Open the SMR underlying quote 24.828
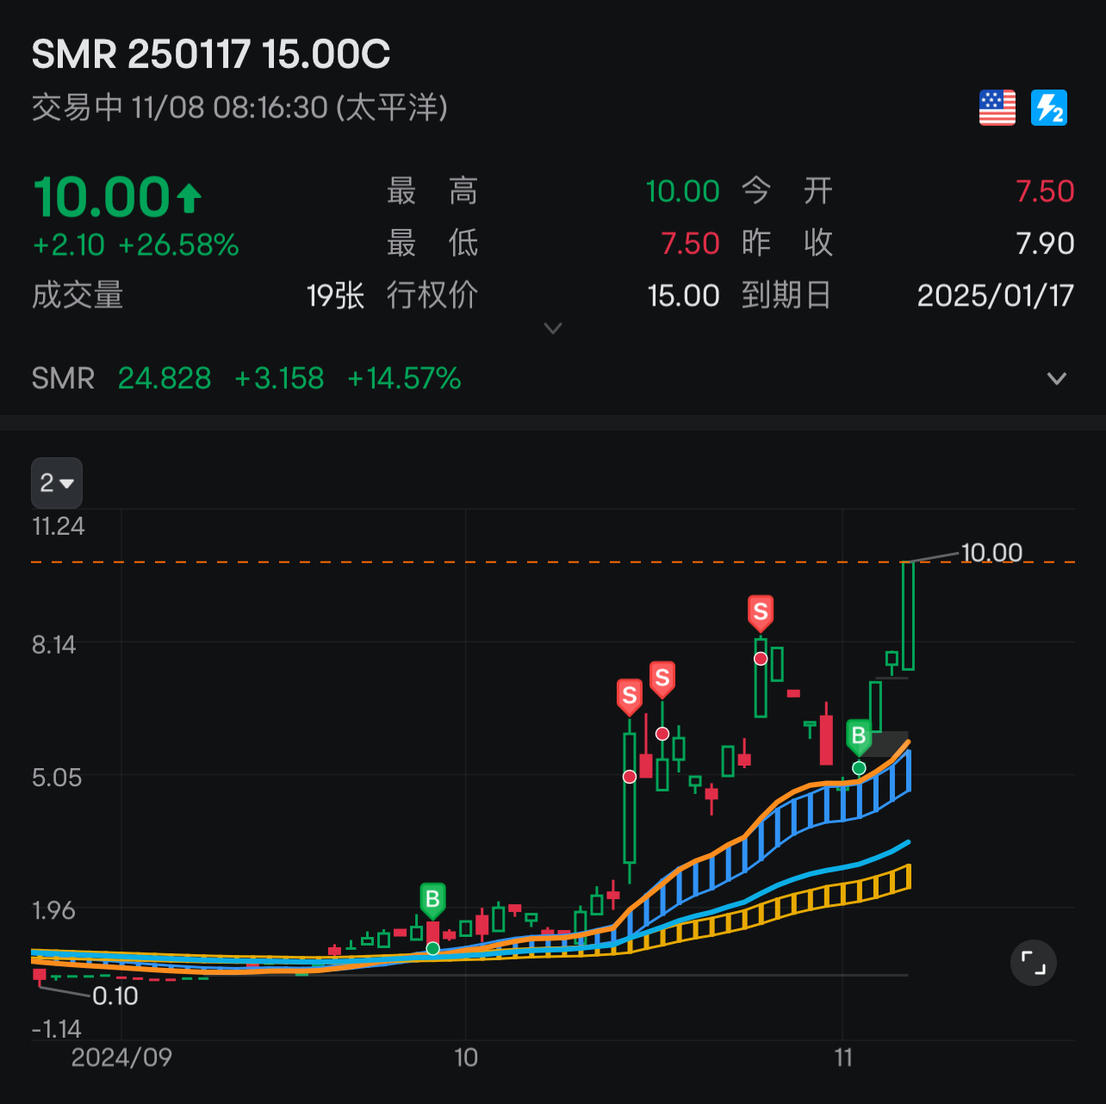The image size is (1106, 1104). click(x=165, y=378)
